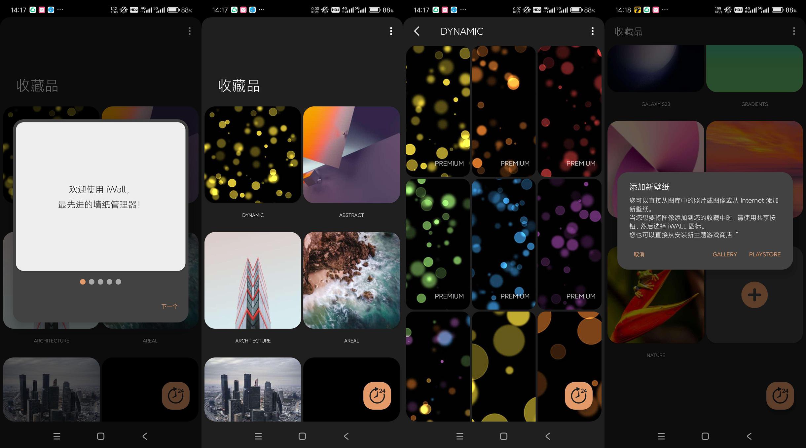Tap the battery indicator on the first screen's status bar
Viewport: 806px width, 448px height.
173,10
